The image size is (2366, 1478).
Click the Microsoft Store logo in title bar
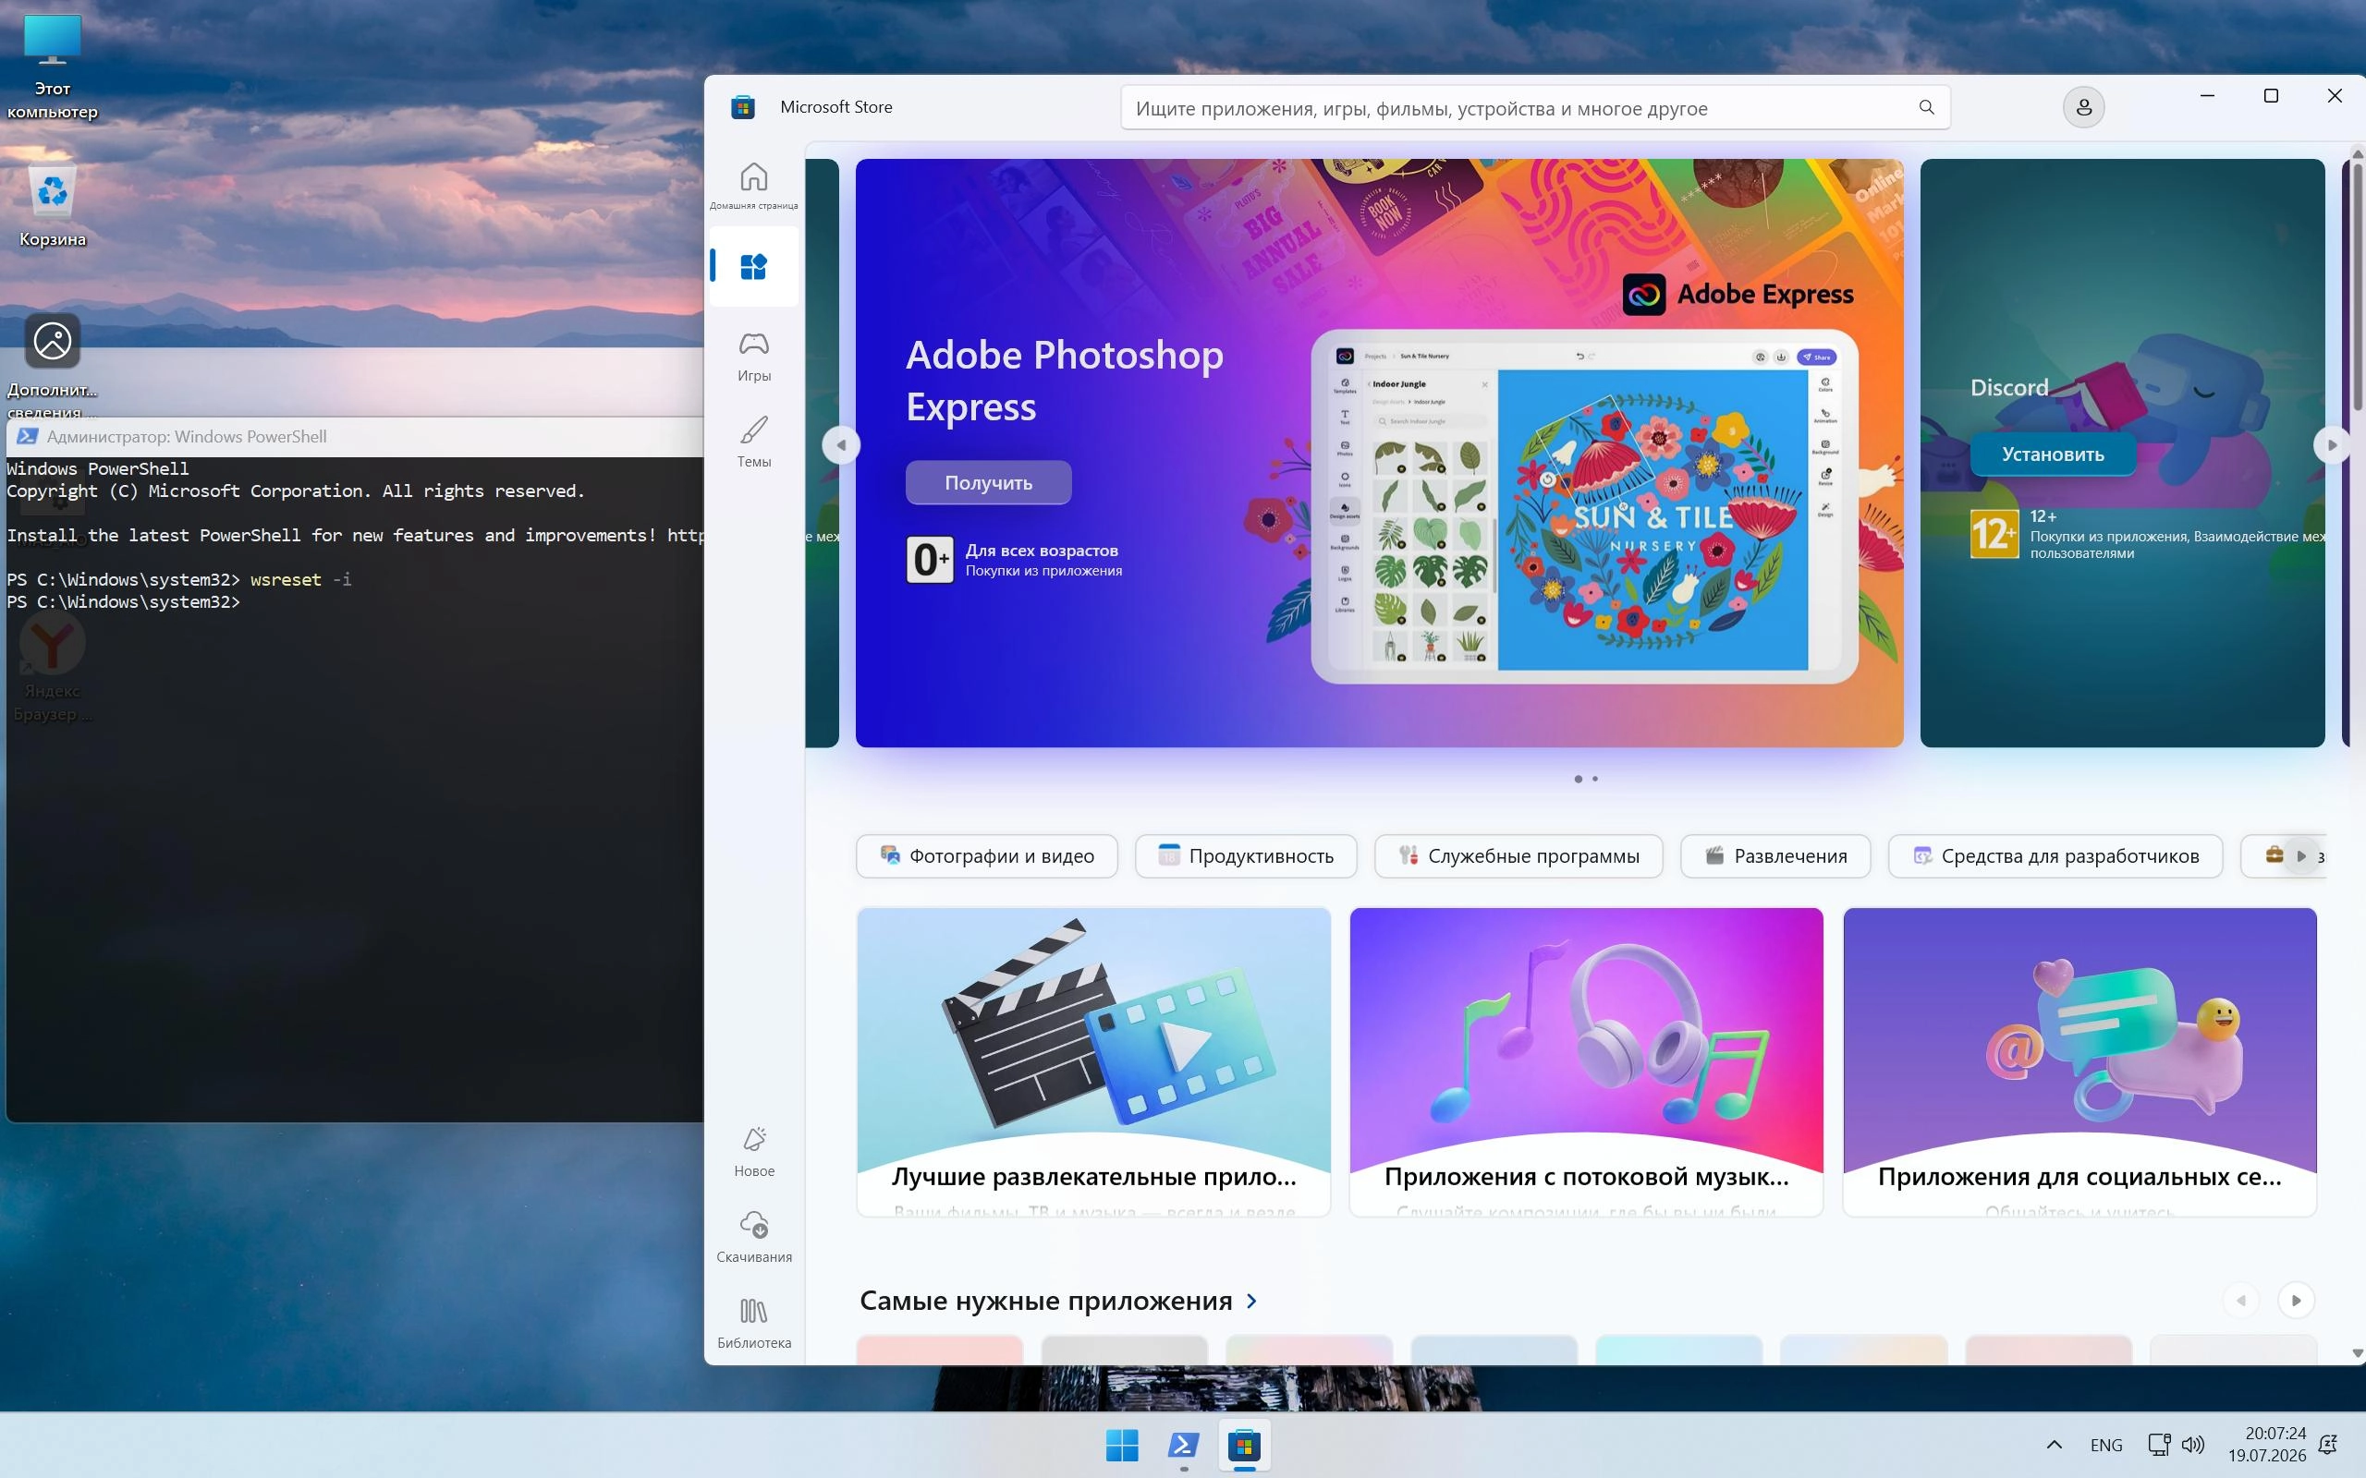click(743, 107)
